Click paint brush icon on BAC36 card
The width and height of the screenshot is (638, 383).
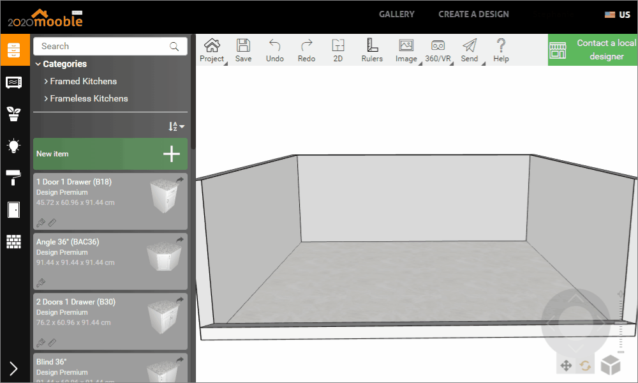(x=41, y=283)
